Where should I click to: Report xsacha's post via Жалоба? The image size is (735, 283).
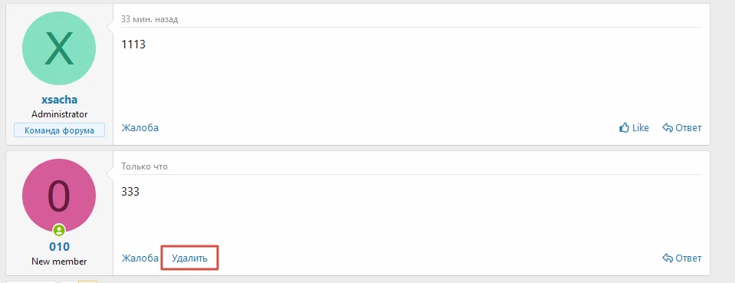(140, 127)
